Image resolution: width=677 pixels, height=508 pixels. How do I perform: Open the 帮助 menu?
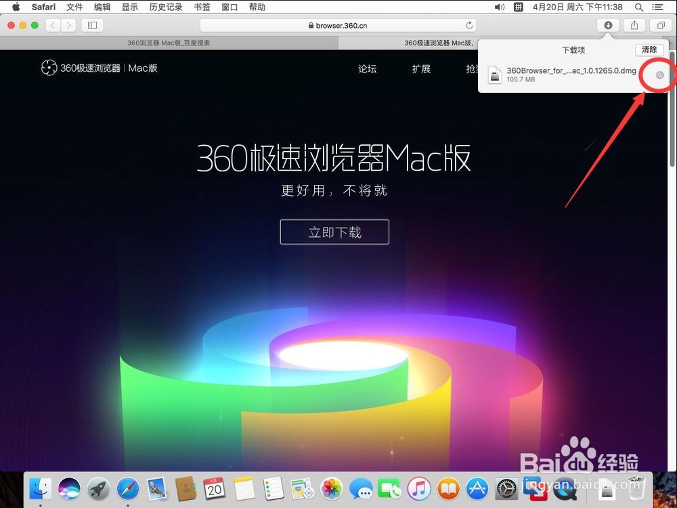(x=257, y=7)
